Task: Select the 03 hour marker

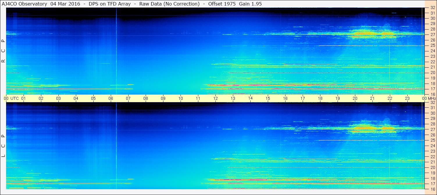Action: pos(58,98)
